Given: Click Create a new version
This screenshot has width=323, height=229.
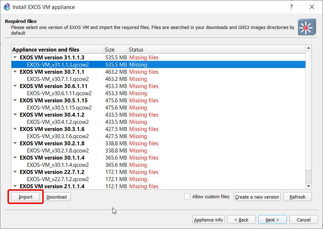Looking at the screenshot, I should pyautogui.click(x=257, y=197).
